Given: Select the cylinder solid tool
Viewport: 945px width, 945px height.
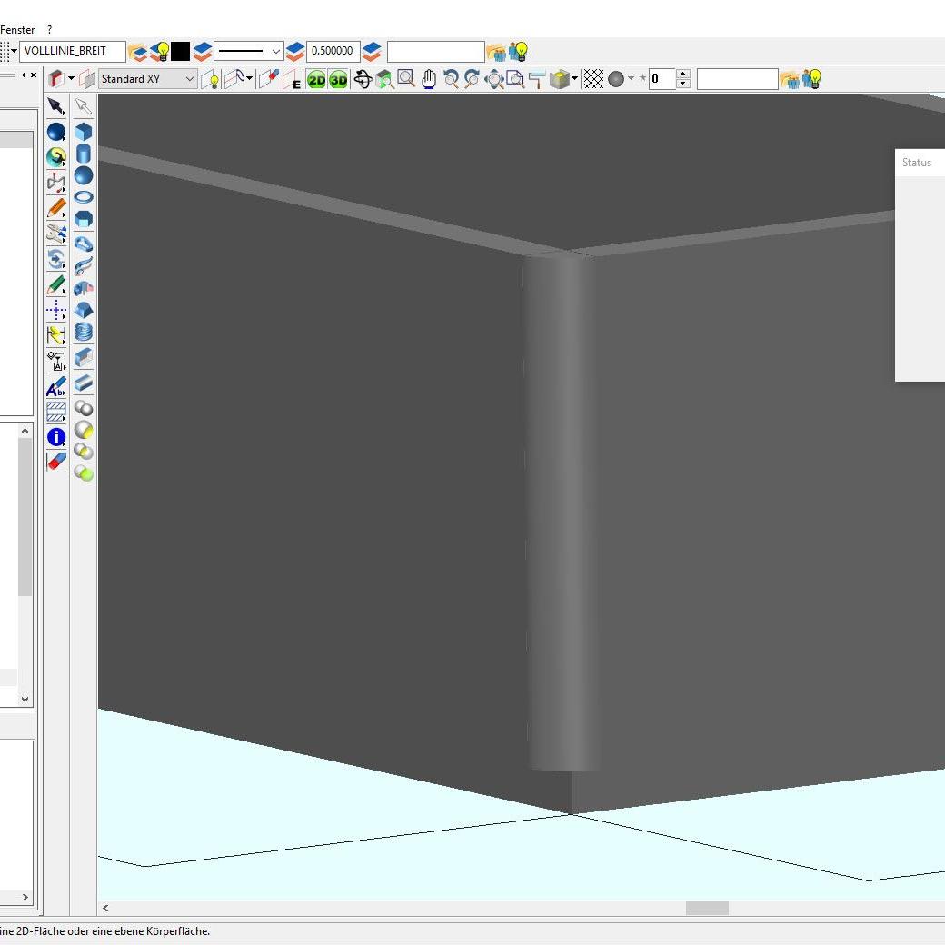Looking at the screenshot, I should tap(84, 154).
